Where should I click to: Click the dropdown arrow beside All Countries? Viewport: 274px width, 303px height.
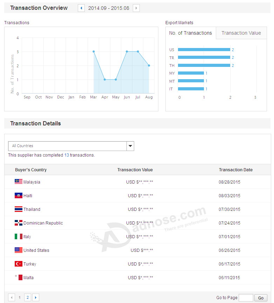point(130,146)
